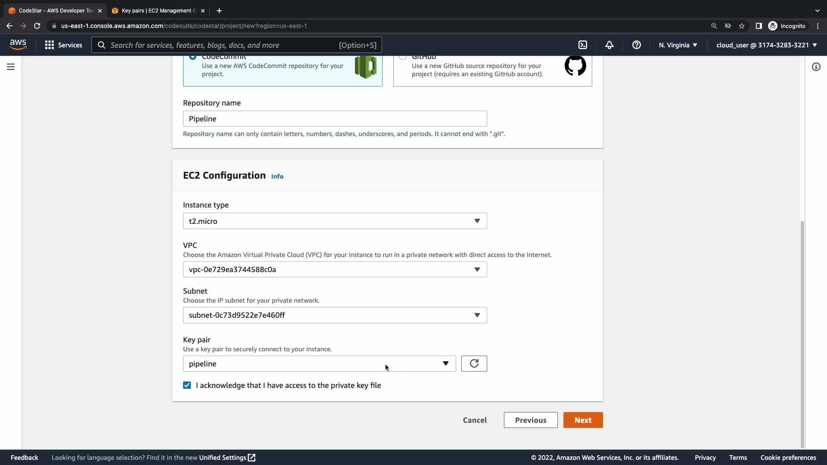Open AWS CloudShell icon in header
Image resolution: width=827 pixels, height=465 pixels.
(582, 45)
